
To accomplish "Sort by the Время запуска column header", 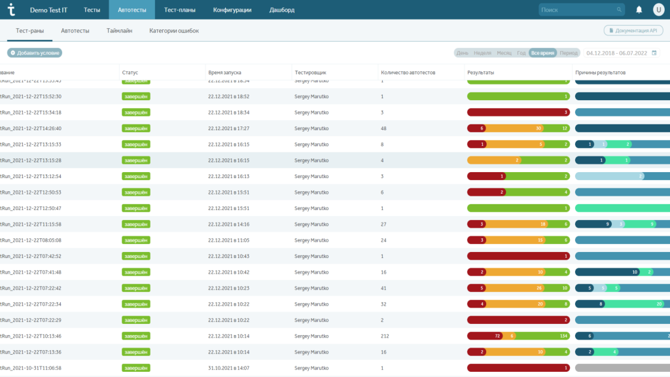I will [x=224, y=72].
